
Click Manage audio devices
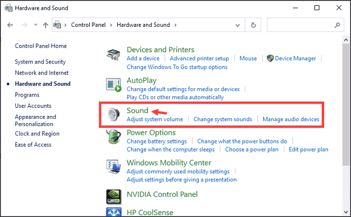click(x=291, y=119)
